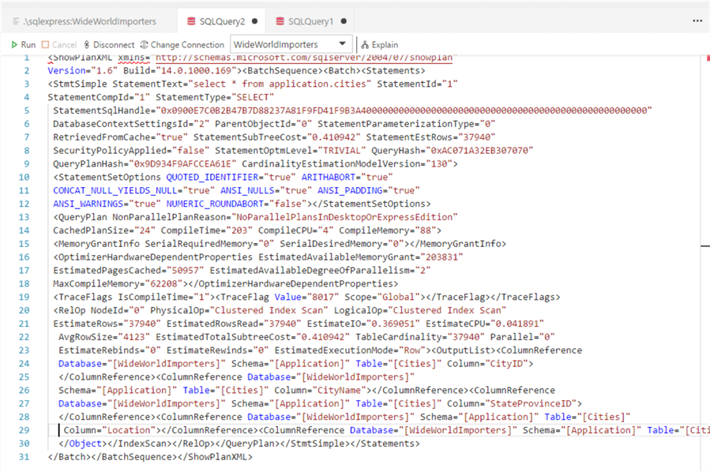Click Explain to show the query plan
This screenshot has height=472, width=710.
pos(380,45)
